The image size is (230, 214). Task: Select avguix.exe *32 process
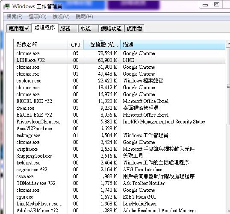[x=120, y=170]
